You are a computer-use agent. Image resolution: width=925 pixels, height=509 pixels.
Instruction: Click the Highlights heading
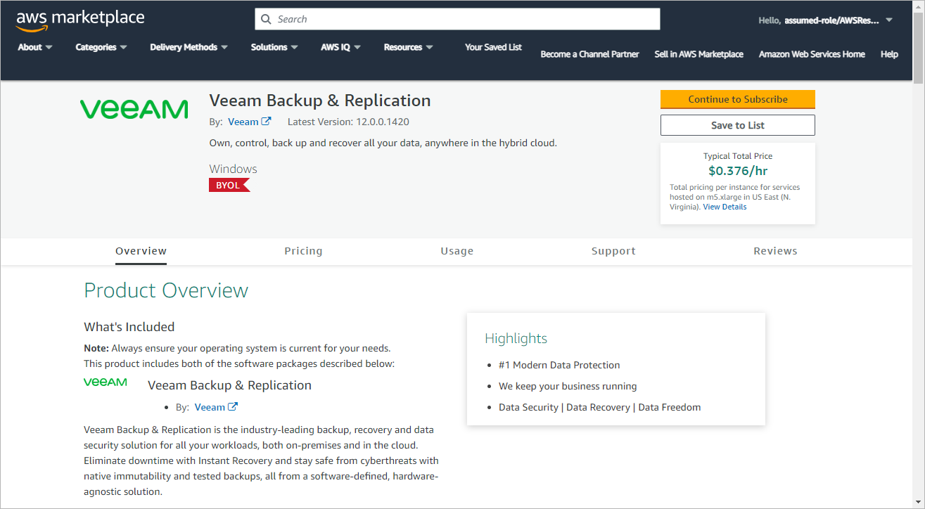[516, 338]
